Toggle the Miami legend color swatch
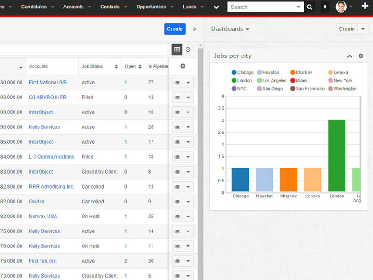The height and width of the screenshot is (280, 373). [x=293, y=80]
